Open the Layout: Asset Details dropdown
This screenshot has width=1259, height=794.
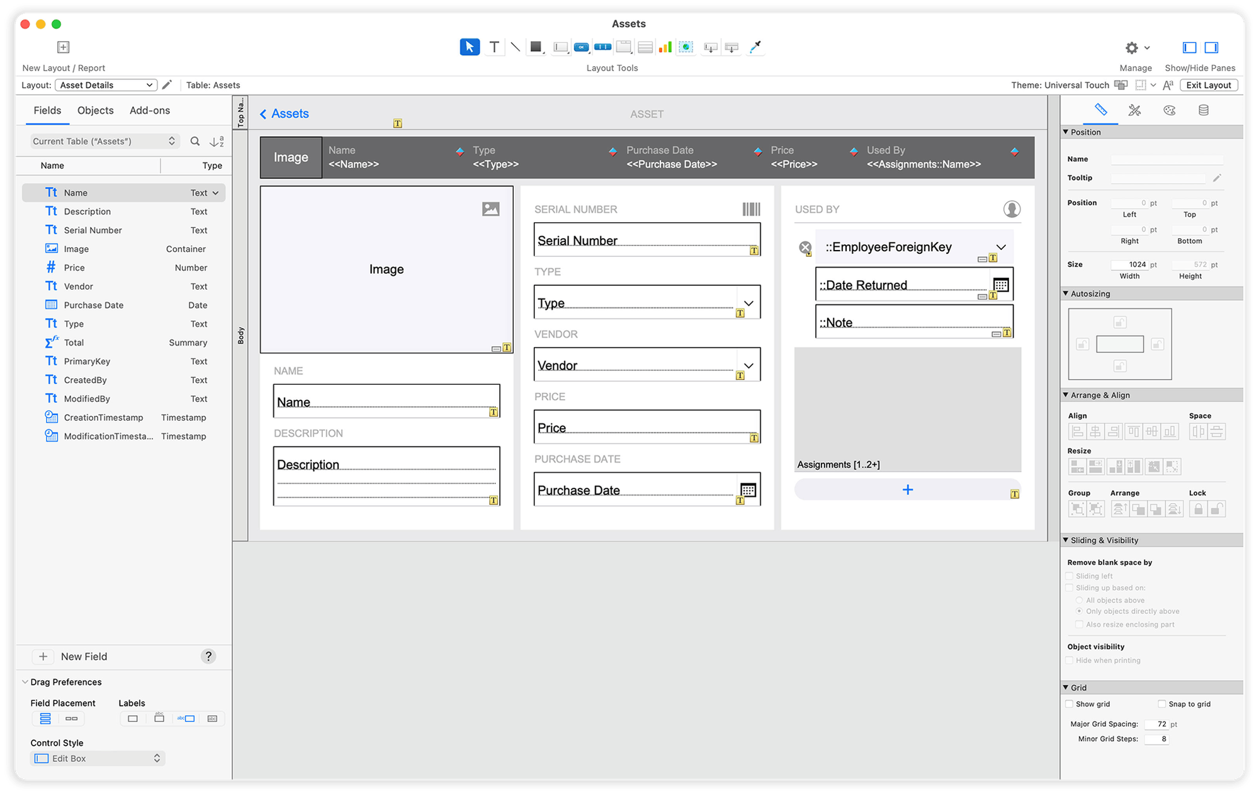(x=106, y=84)
